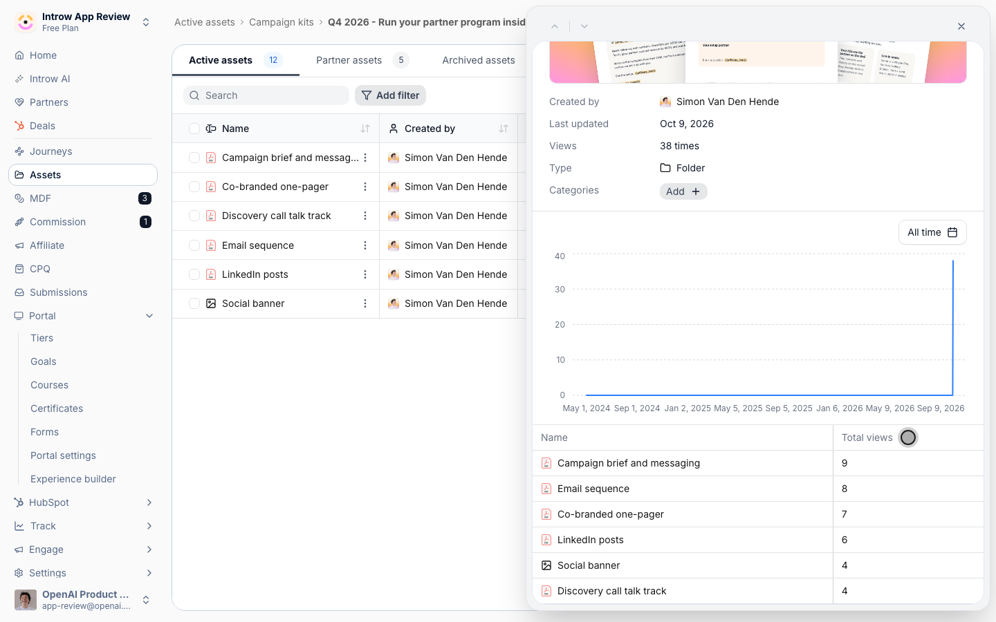
Task: Click the user avatar at bottom left
Action: [26, 600]
